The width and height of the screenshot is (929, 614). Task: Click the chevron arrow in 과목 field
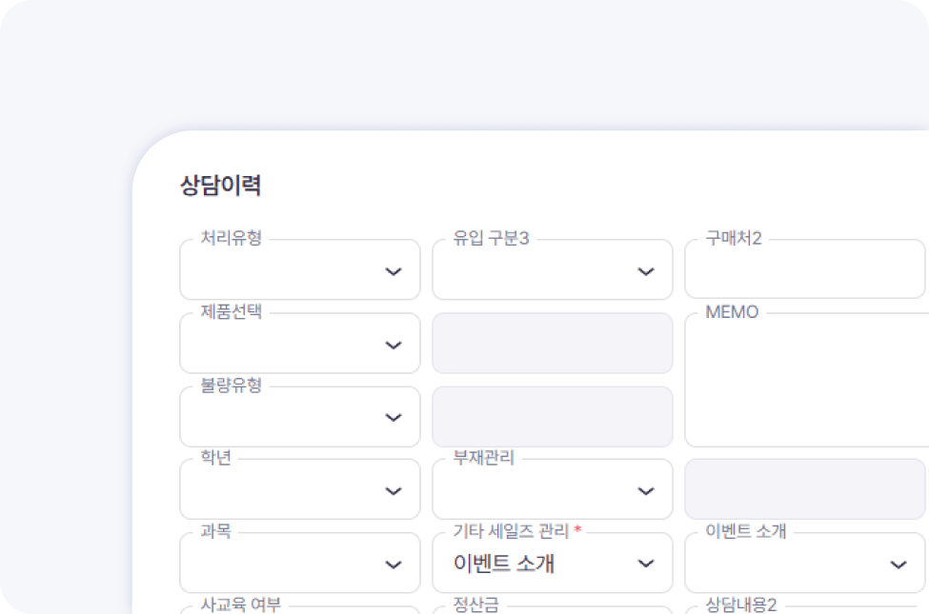click(x=393, y=564)
